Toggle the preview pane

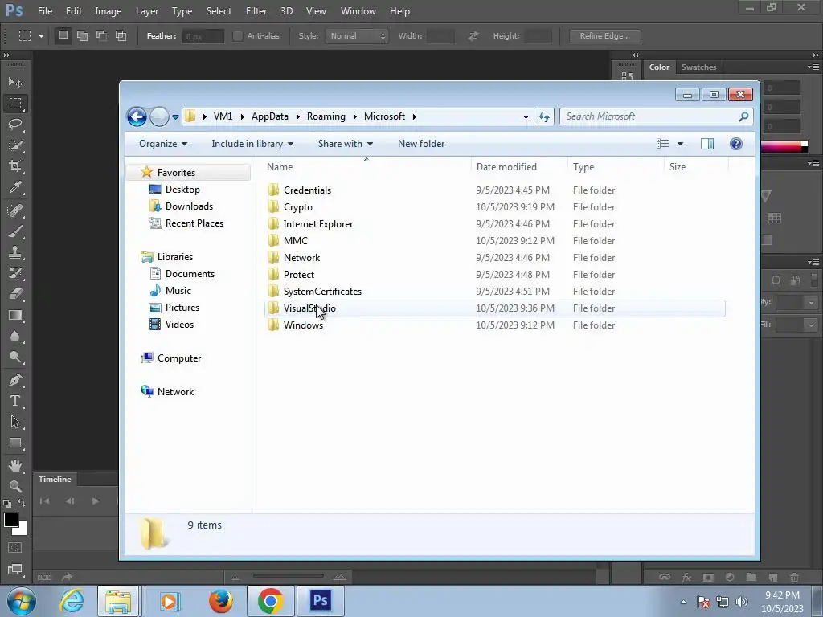coord(707,144)
